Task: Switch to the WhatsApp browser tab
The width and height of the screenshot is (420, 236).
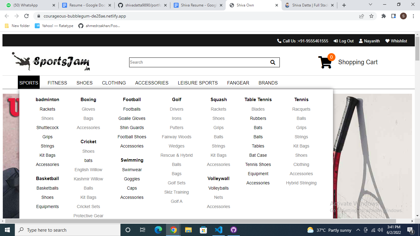Action: tap(29, 5)
